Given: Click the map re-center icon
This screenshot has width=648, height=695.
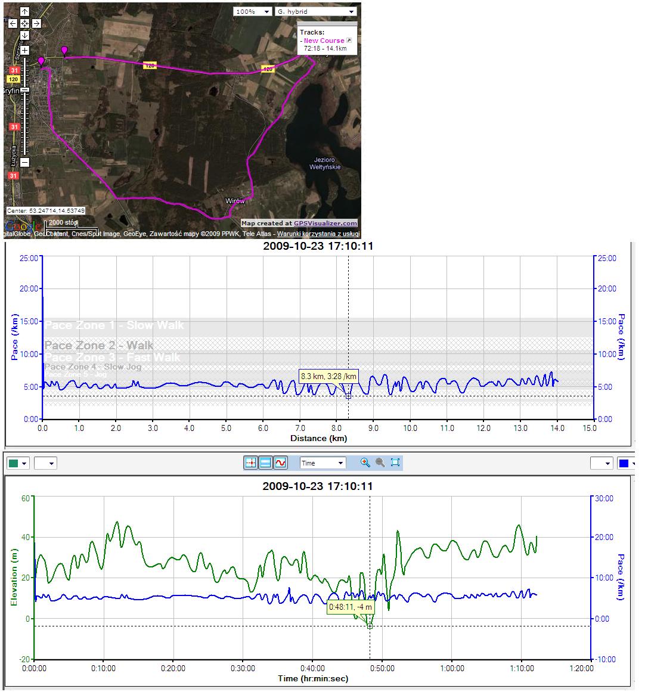Looking at the screenshot, I should click(24, 24).
